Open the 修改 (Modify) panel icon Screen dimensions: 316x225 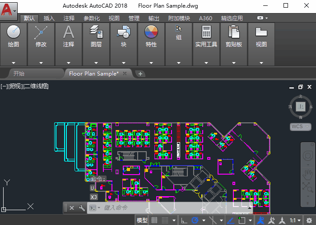coord(41,32)
